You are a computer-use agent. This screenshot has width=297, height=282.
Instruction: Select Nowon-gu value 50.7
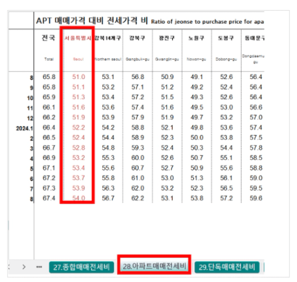197,158
